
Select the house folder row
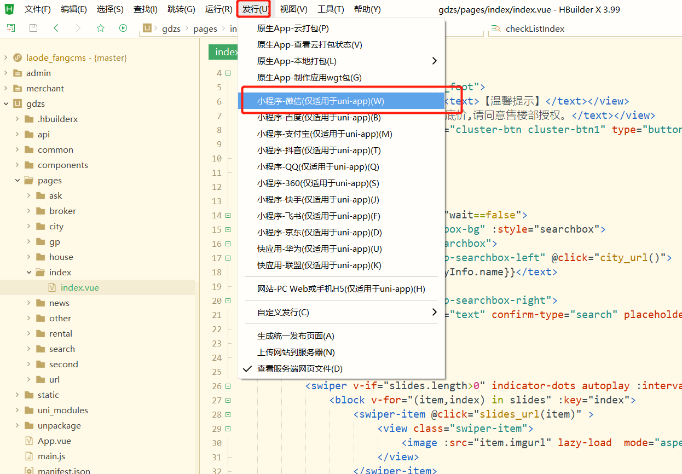click(x=97, y=257)
